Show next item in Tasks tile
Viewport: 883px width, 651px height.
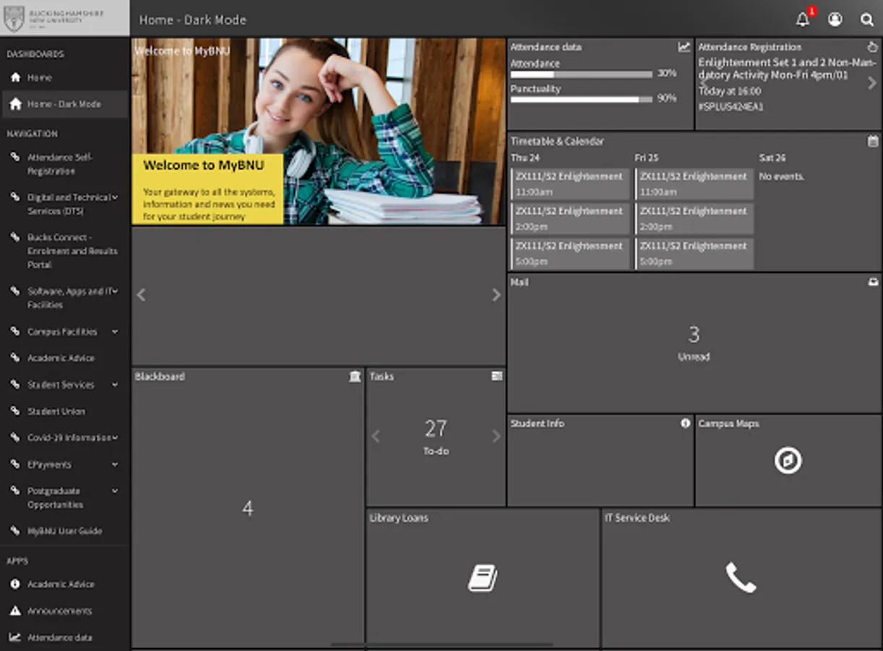496,436
